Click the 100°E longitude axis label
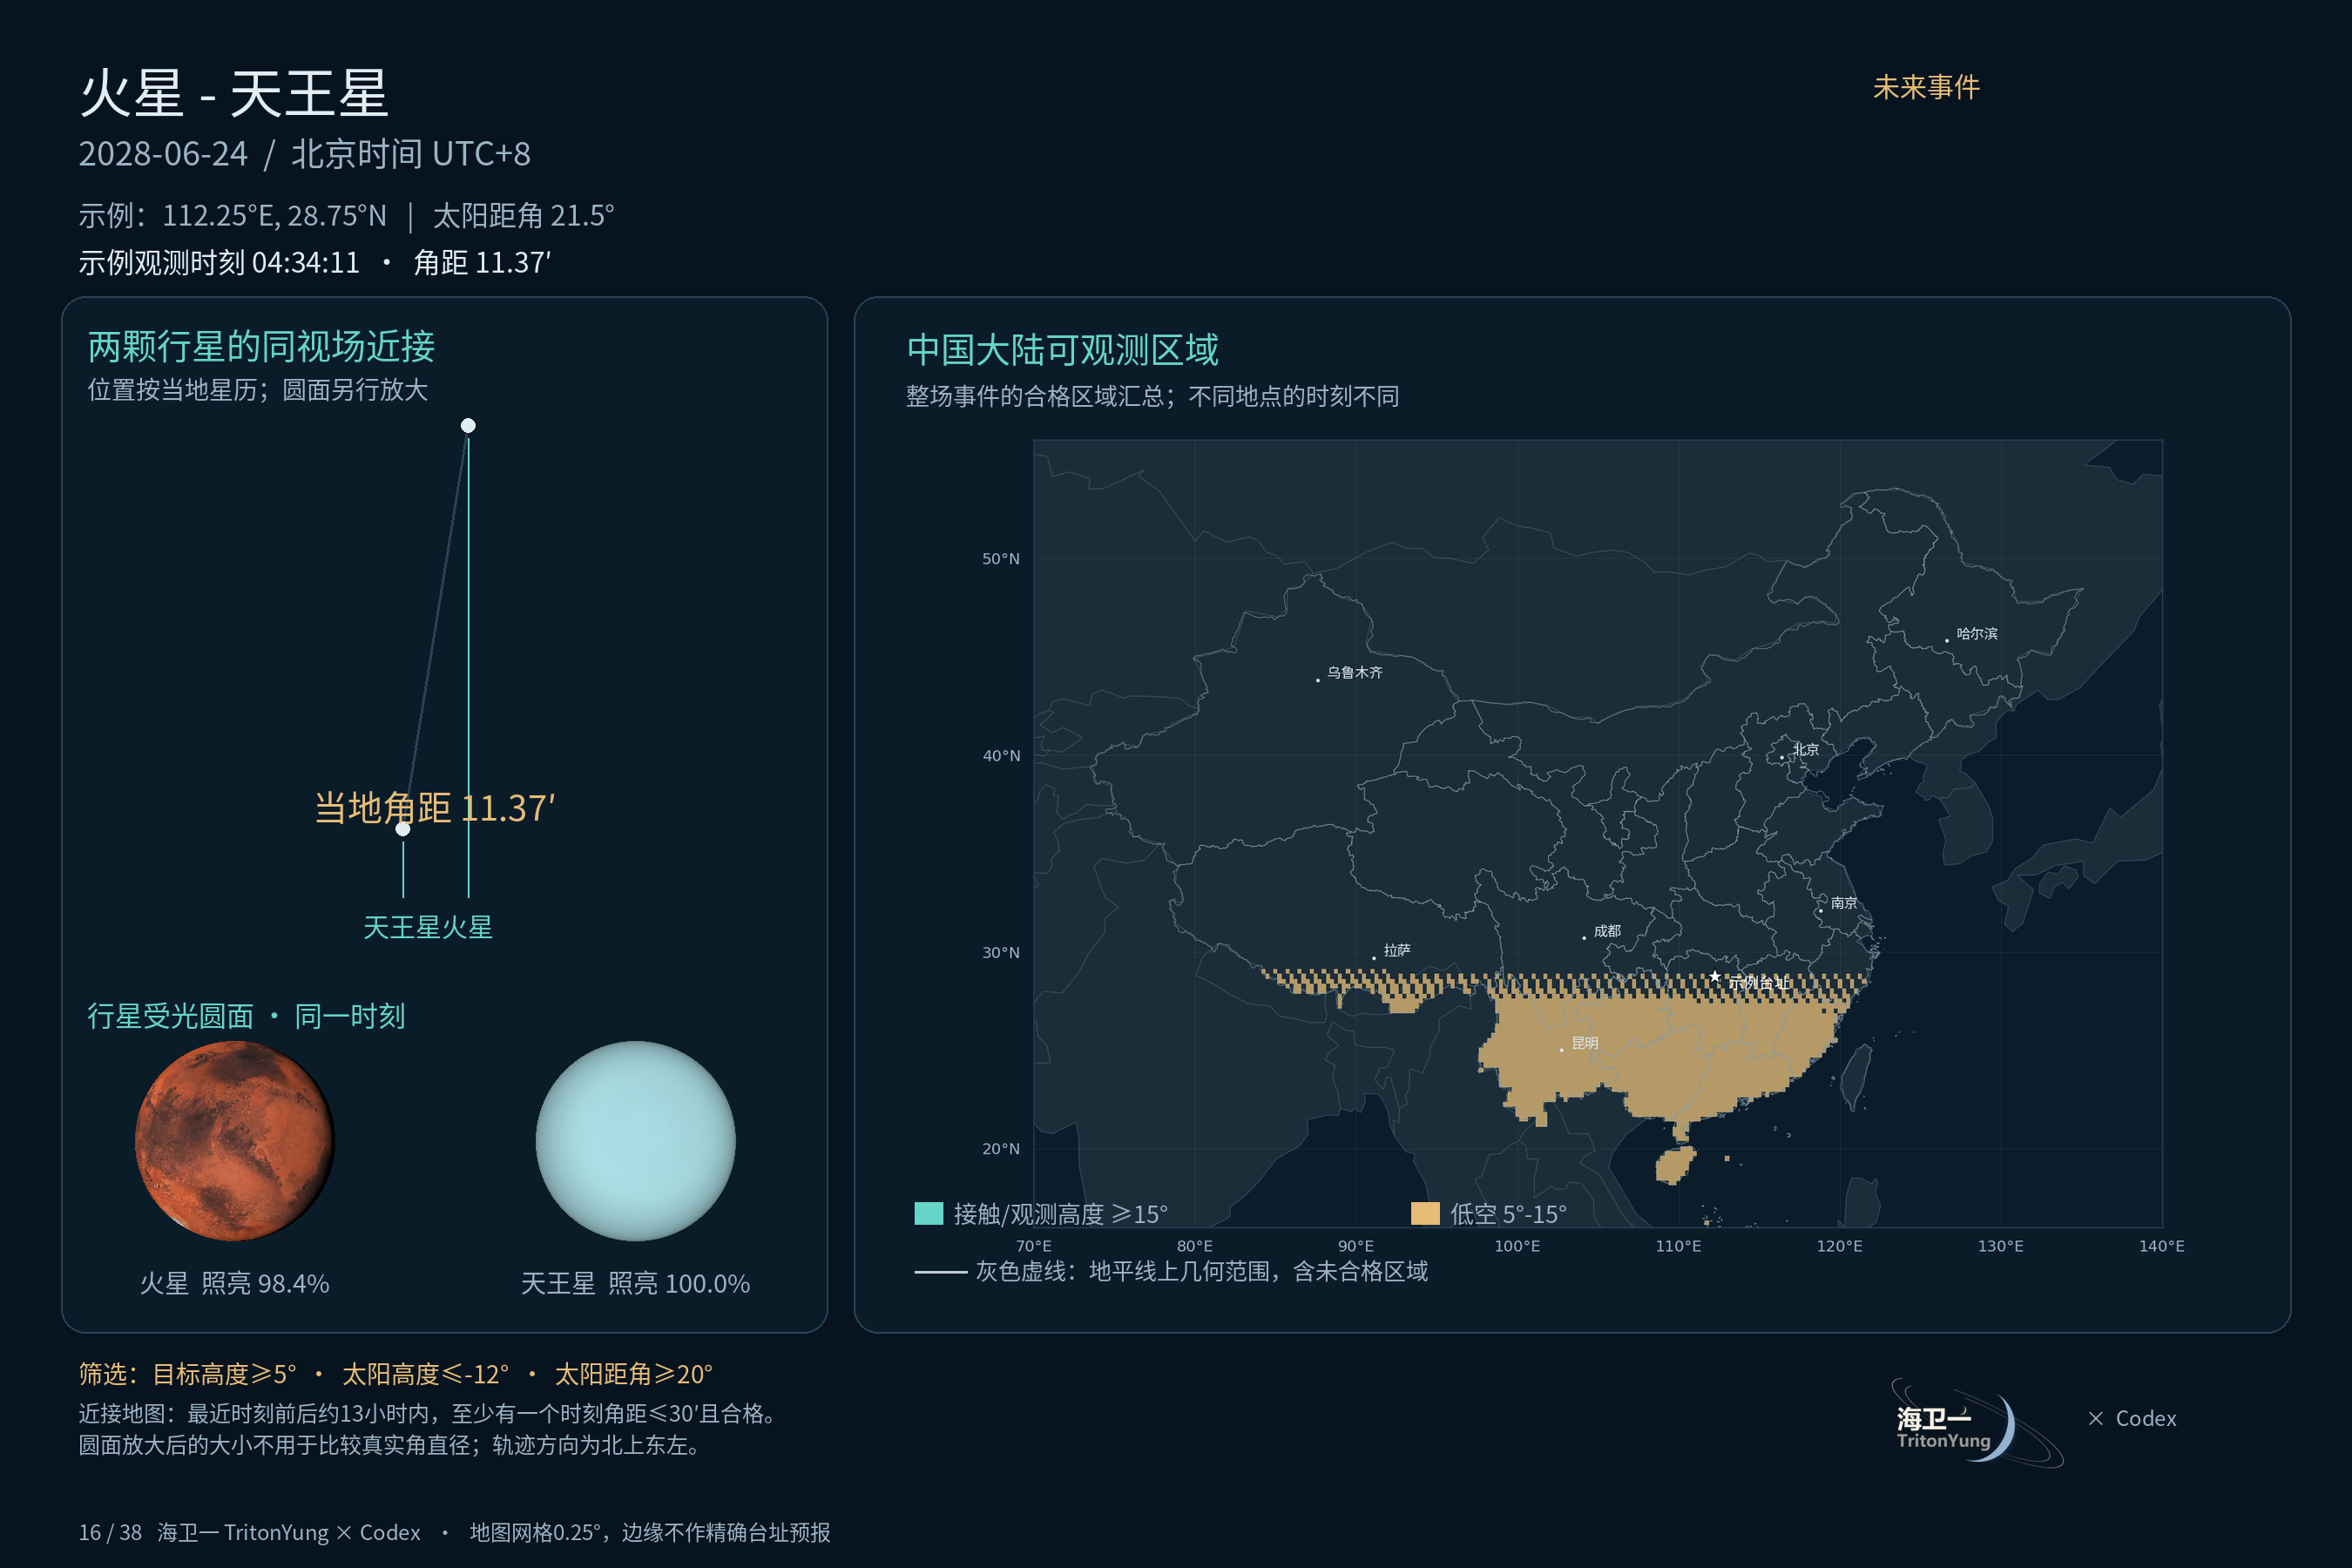This screenshot has width=2352, height=1568. coord(1517,1247)
